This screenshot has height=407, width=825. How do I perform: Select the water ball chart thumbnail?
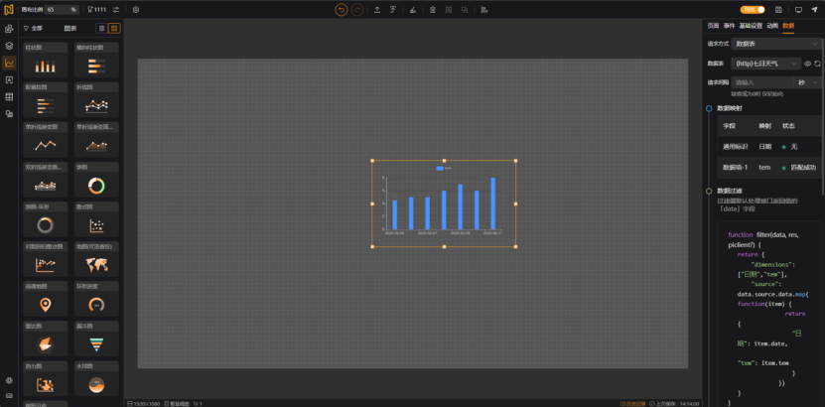96,378
